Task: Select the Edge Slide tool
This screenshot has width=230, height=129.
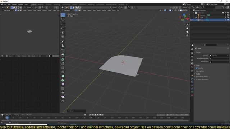Action: click(63, 89)
